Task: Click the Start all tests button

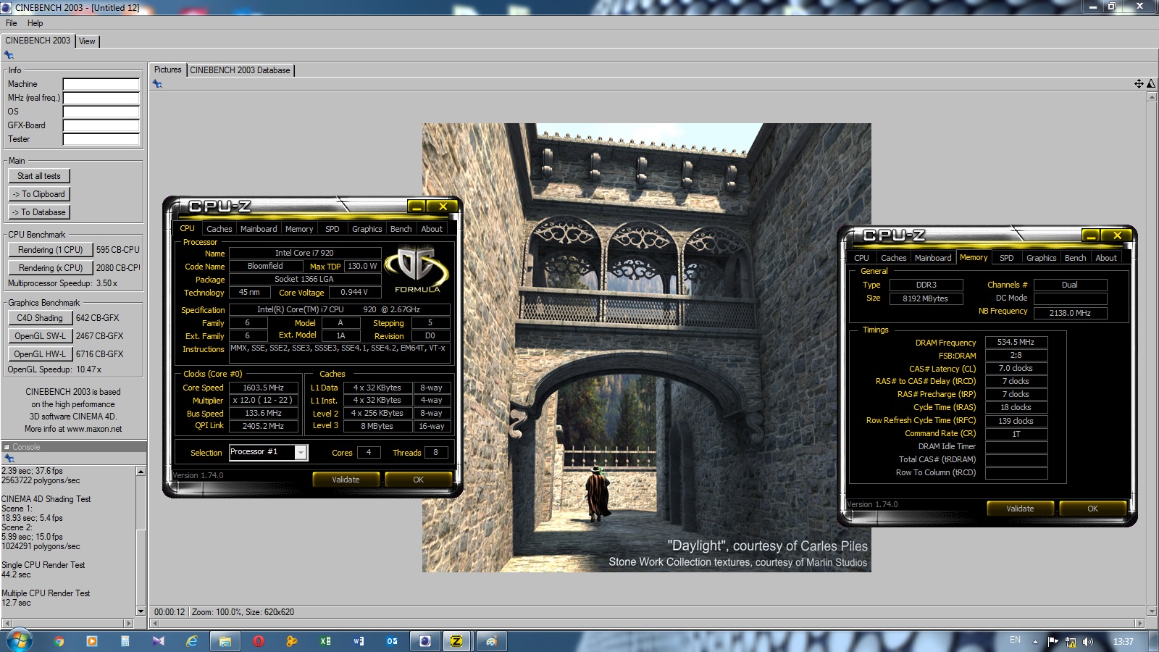Action: coord(39,176)
